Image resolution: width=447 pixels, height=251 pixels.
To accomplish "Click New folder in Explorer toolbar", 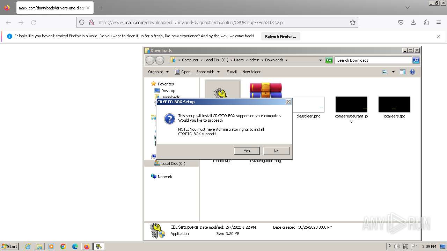I will (251, 72).
